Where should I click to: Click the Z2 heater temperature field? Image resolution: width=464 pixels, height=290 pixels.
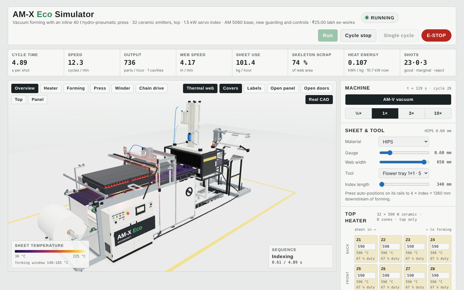(x=391, y=247)
